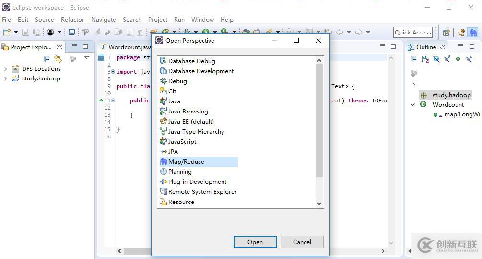Open the File menu

point(6,19)
